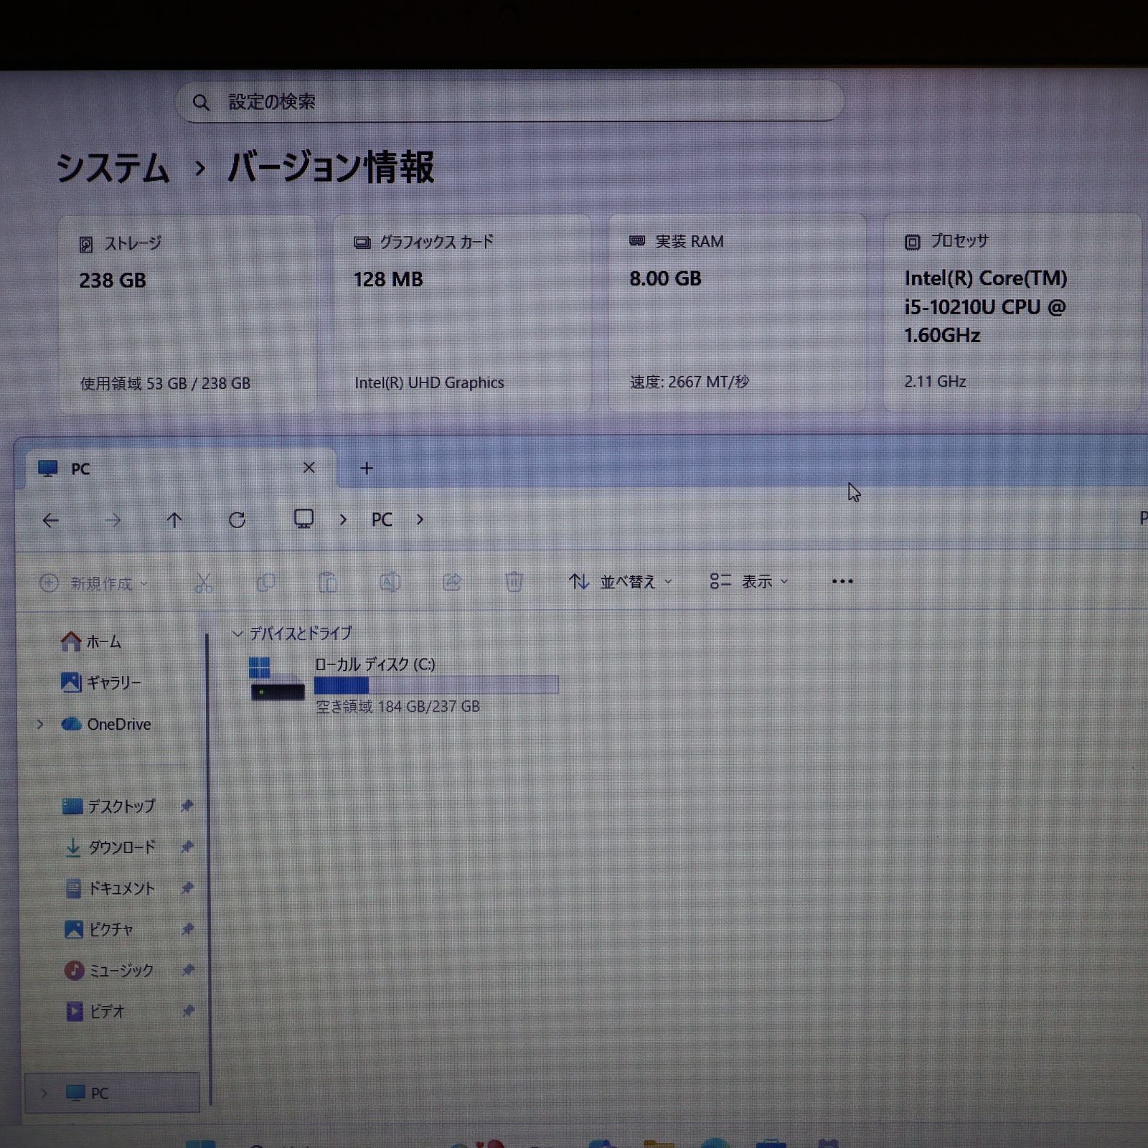
Task: Open Local Disk (C:) drive
Action: point(404,684)
